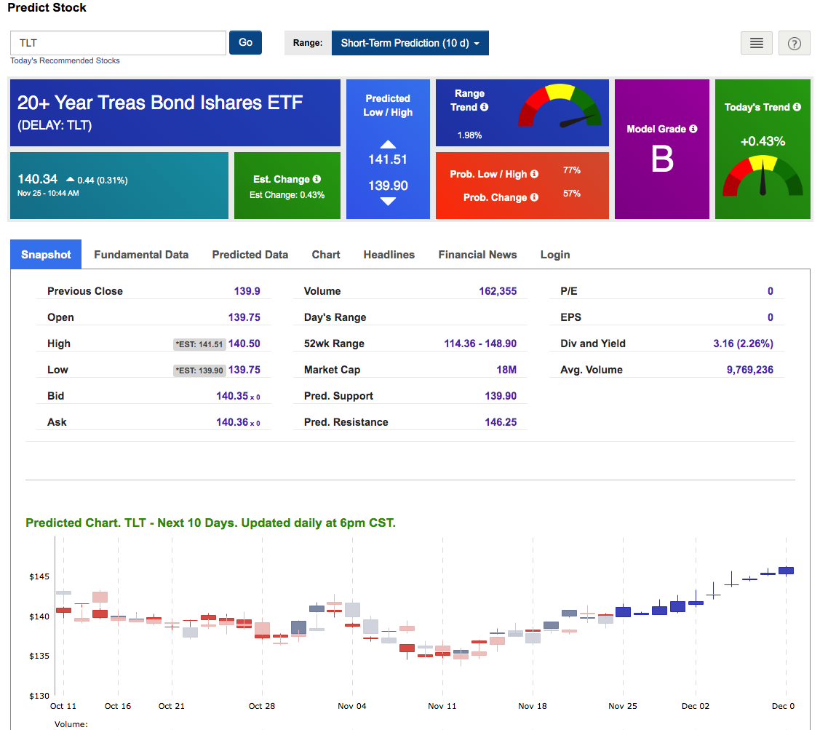Open the Financial News tab
Viewport: 820px width, 730px height.
click(477, 254)
